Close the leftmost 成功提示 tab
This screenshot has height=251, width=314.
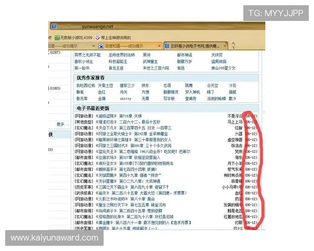(x=93, y=46)
